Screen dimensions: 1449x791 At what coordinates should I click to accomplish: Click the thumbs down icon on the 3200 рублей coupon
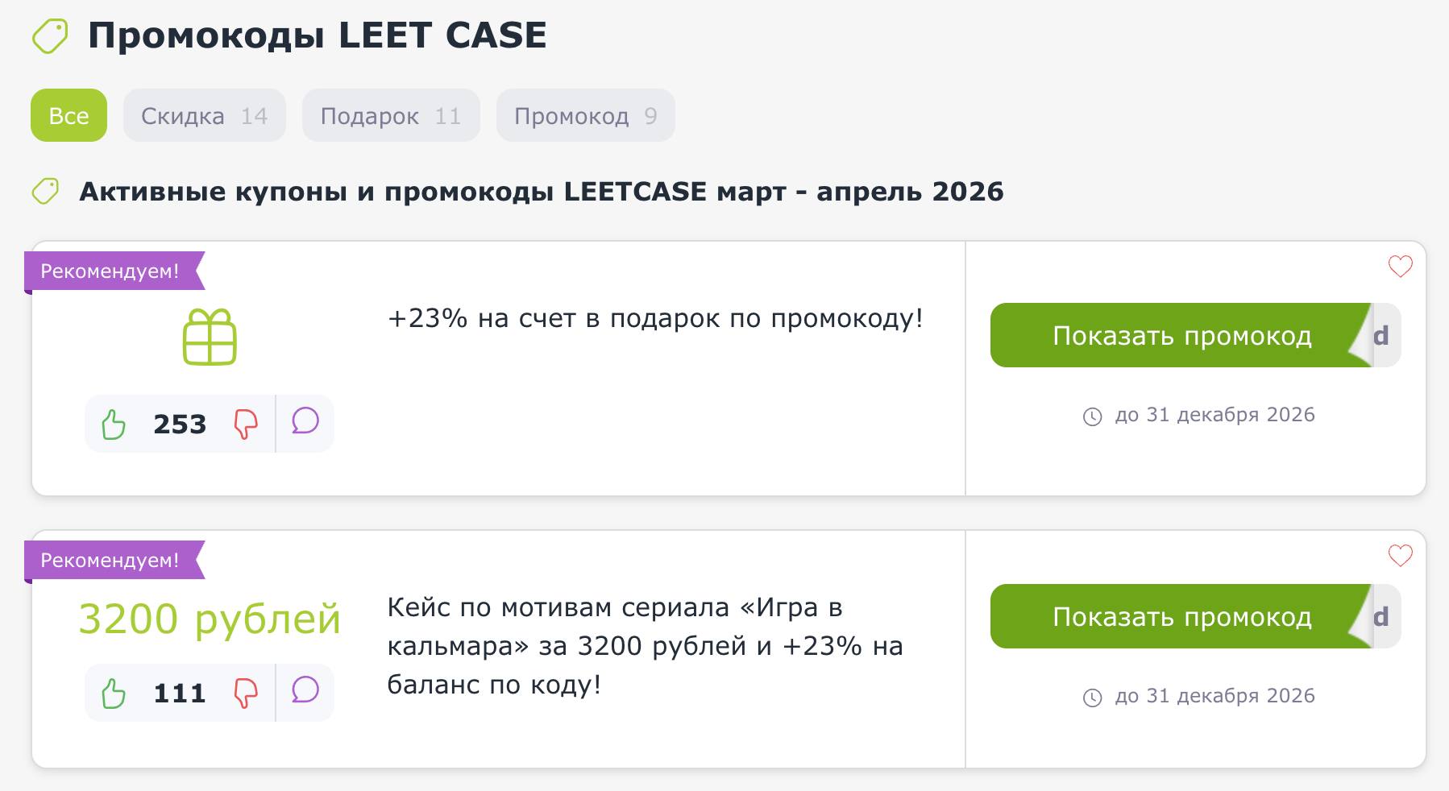[x=247, y=691]
